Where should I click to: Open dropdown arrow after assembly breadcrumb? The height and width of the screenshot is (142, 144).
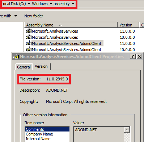[73, 4]
